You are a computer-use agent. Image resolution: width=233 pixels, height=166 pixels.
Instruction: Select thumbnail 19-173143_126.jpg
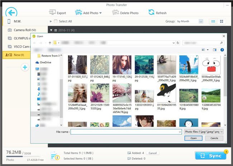pyautogui.click(x=122, y=69)
